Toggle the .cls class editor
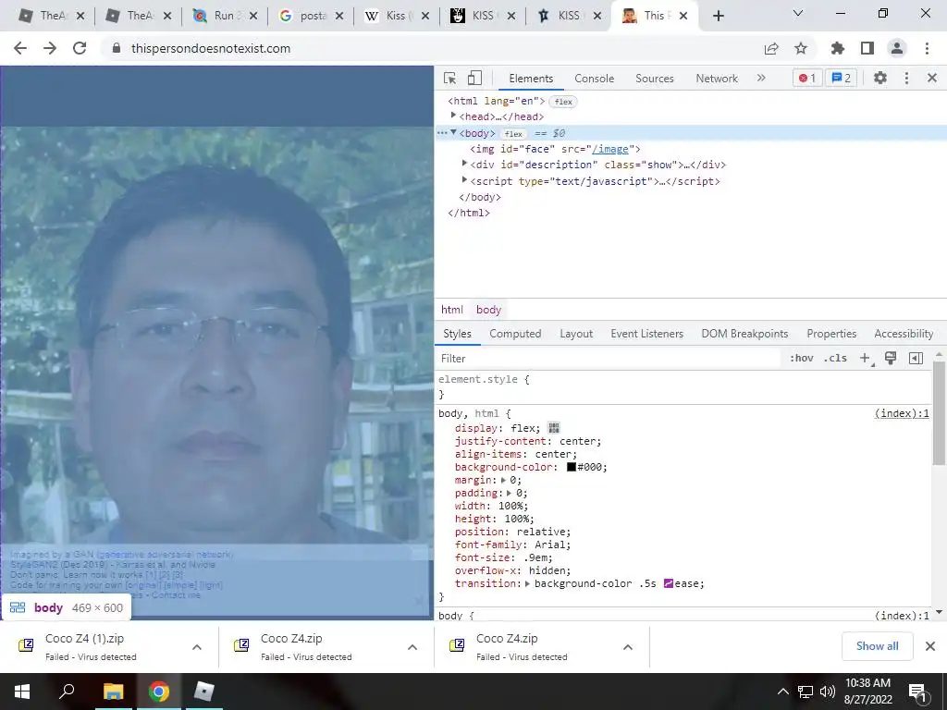Screen dimensions: 947x710 pyautogui.click(x=835, y=358)
